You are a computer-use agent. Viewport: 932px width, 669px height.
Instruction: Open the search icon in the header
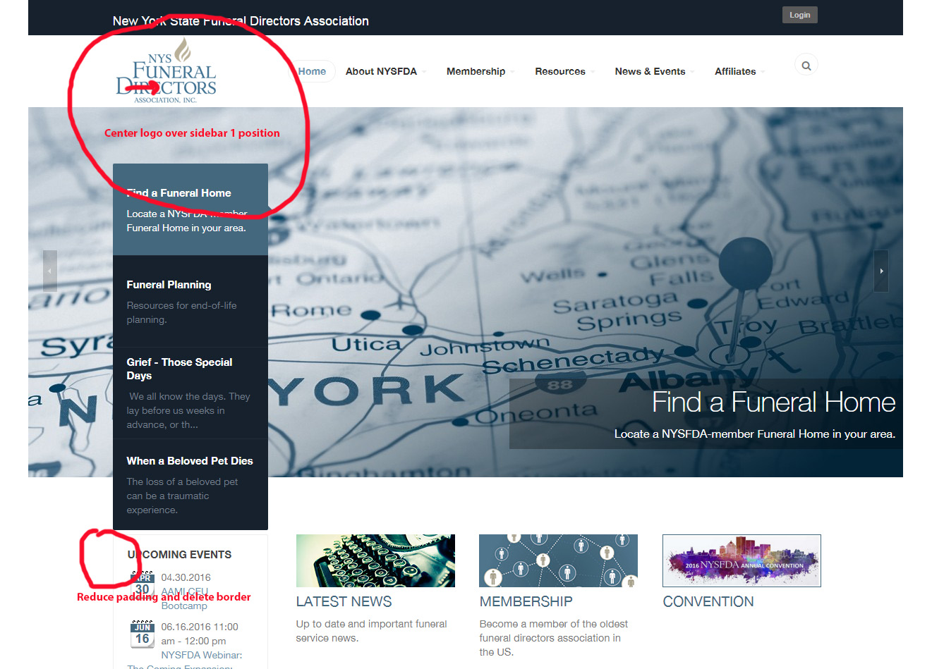click(x=806, y=65)
